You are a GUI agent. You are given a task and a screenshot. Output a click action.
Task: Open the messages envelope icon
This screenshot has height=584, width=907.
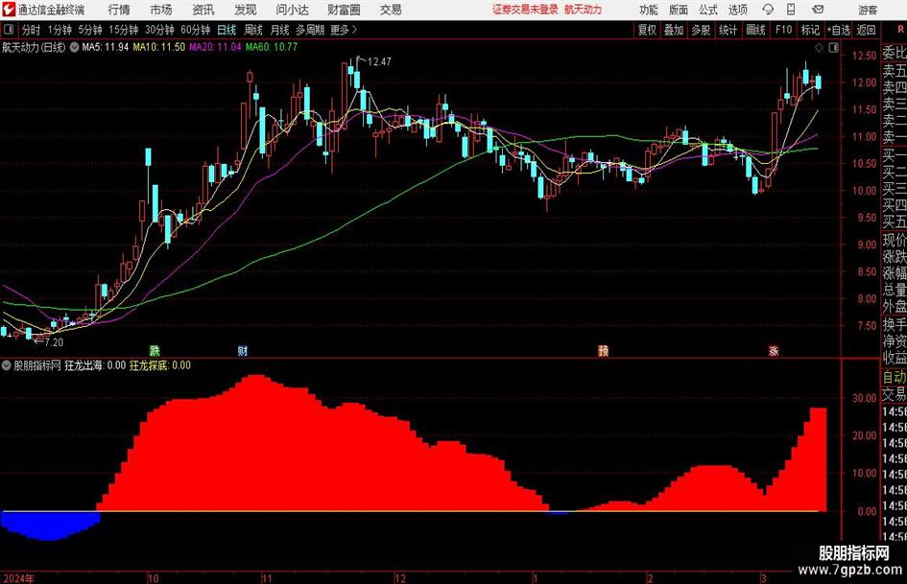[x=818, y=10]
